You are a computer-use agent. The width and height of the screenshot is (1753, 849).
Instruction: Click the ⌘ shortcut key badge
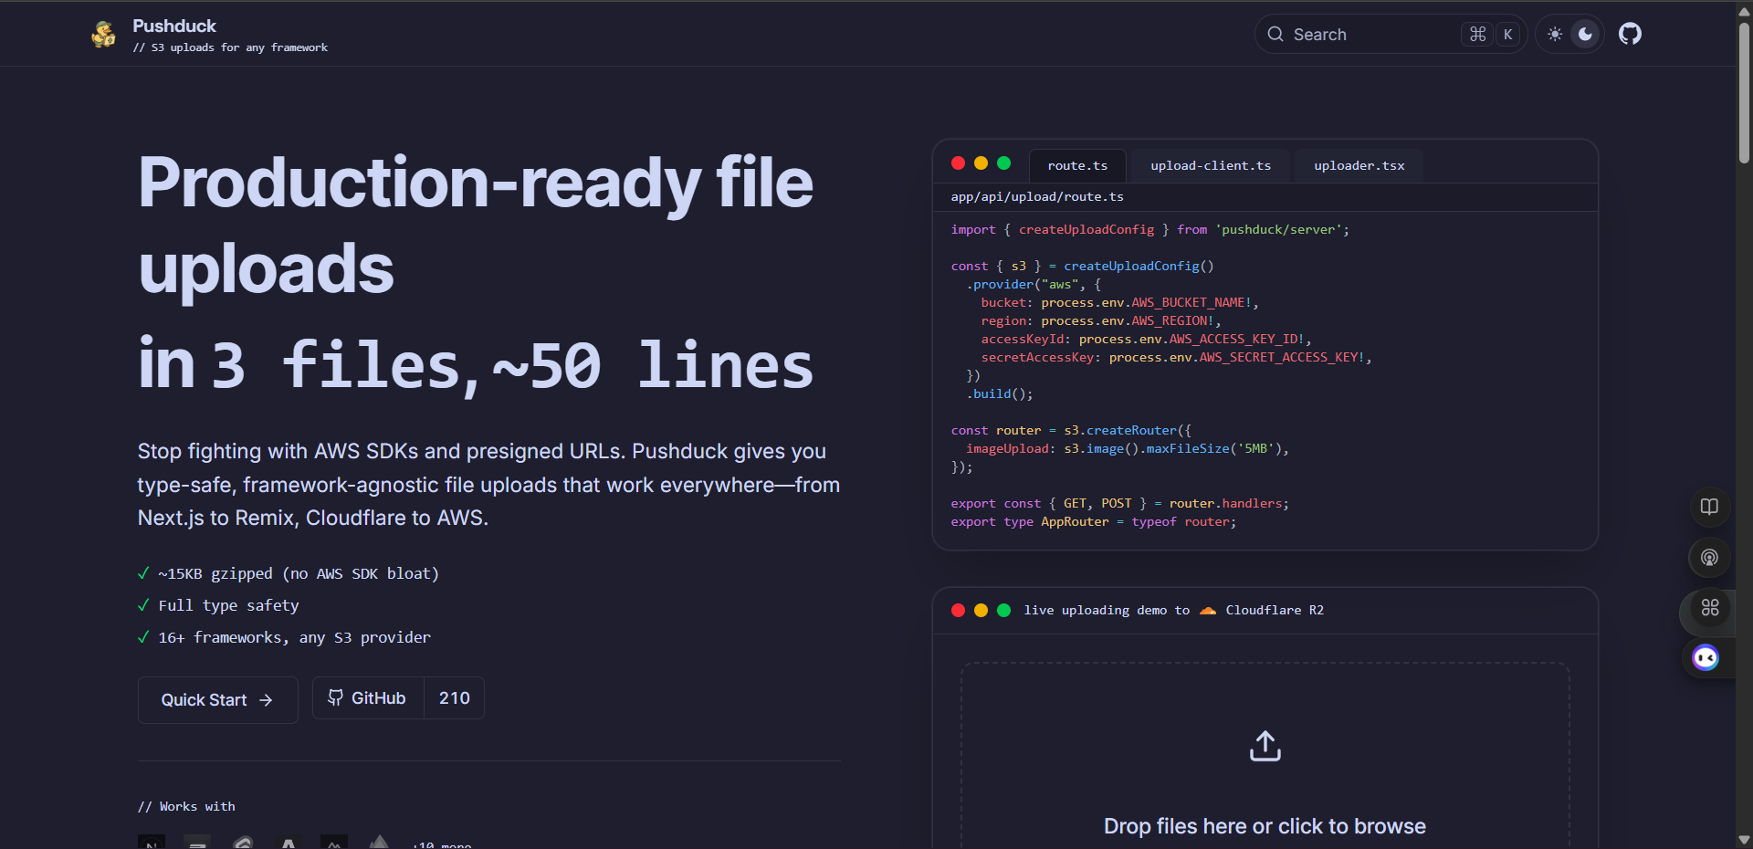(1477, 34)
